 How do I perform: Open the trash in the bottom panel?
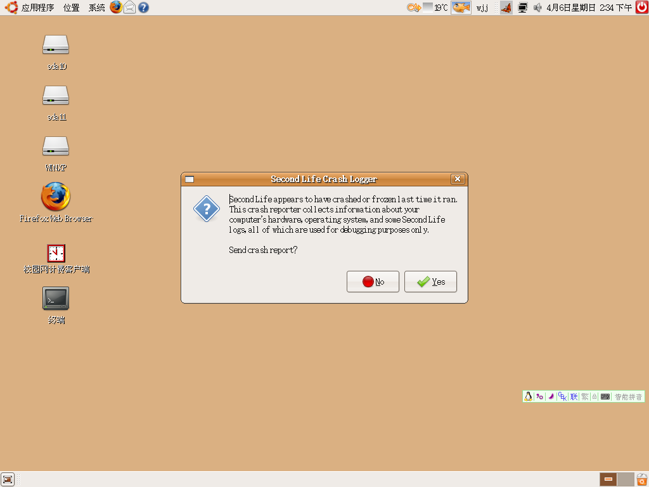coord(642,479)
